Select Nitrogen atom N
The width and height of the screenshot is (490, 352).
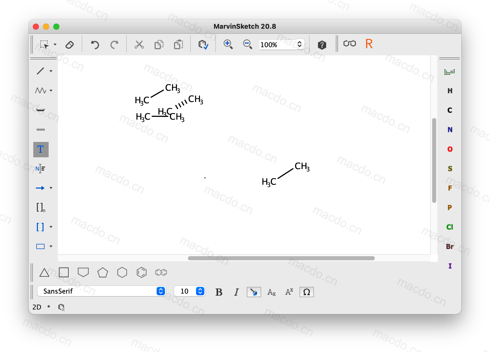[x=450, y=130]
